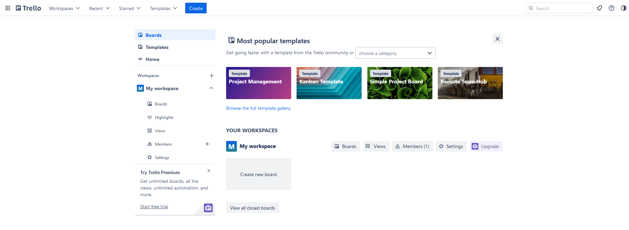Open the notifications bell icon
The width and height of the screenshot is (629, 230).
click(599, 8)
